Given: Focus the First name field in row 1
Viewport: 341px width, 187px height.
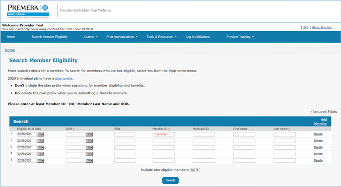Looking at the screenshot, I should click(244, 134).
